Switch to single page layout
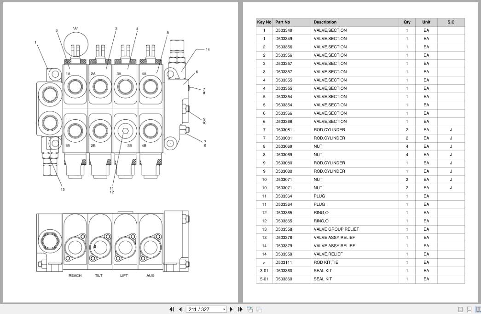This screenshot has height=314, width=481. point(460,309)
